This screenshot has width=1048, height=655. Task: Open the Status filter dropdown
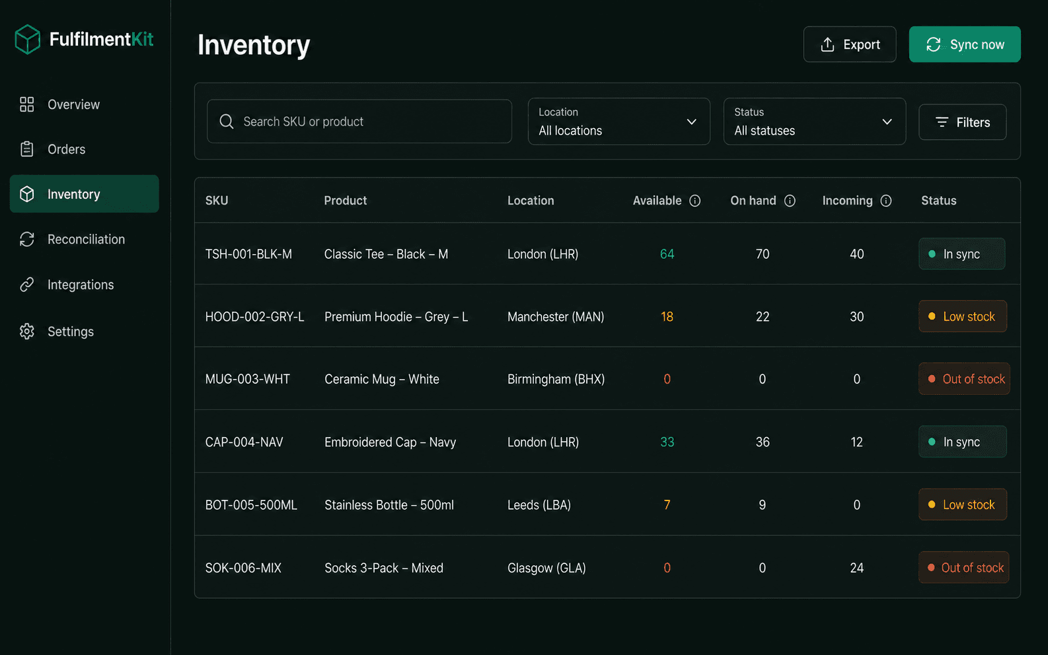point(815,121)
